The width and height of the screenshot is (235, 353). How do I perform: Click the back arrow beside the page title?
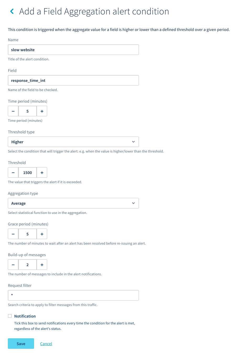click(x=12, y=11)
